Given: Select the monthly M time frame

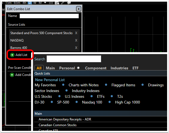Looking at the screenshot, I should (40, 3).
